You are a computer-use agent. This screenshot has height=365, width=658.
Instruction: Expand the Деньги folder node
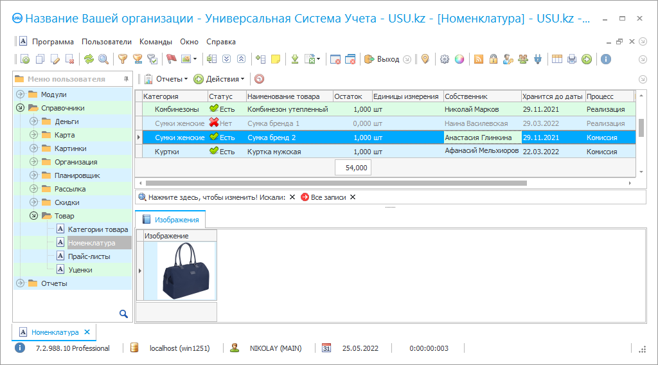(33, 121)
